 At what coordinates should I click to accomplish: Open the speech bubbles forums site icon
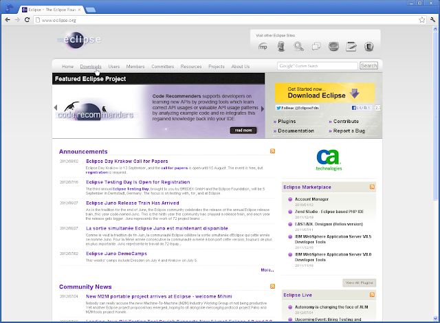tap(316, 46)
